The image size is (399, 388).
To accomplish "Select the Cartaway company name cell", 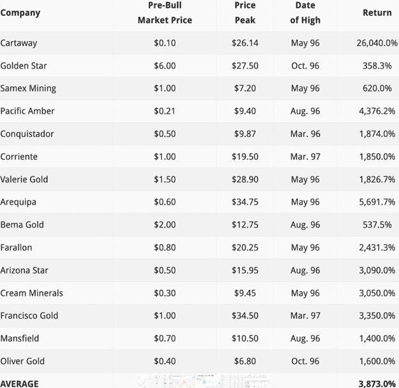I will (x=19, y=43).
